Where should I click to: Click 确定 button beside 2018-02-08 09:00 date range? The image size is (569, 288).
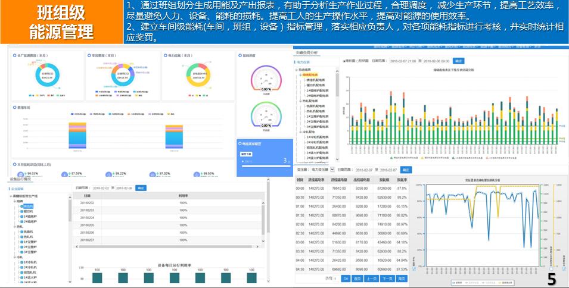tap(458, 61)
